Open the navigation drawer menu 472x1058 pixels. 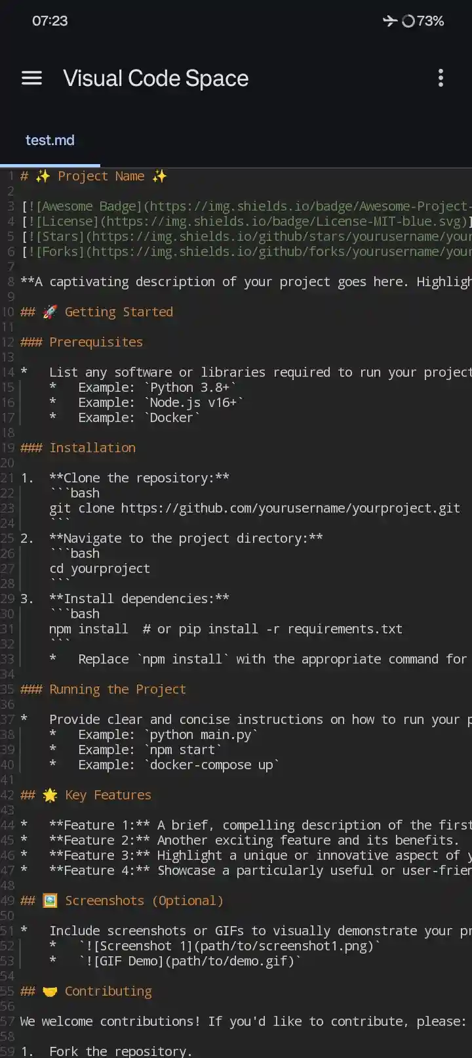(31, 78)
